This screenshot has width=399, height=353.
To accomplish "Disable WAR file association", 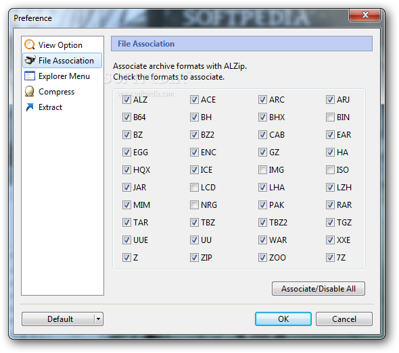I will tap(262, 240).
